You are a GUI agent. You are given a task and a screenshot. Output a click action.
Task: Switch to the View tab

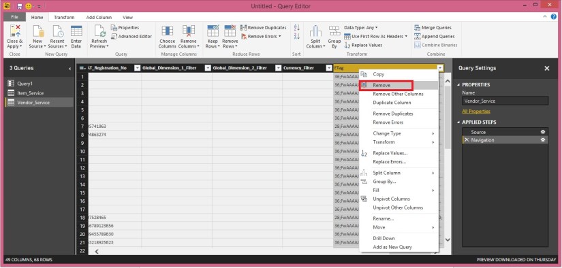pyautogui.click(x=127, y=17)
